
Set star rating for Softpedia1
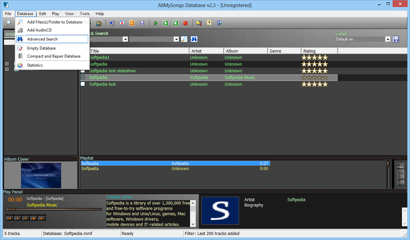(x=314, y=58)
